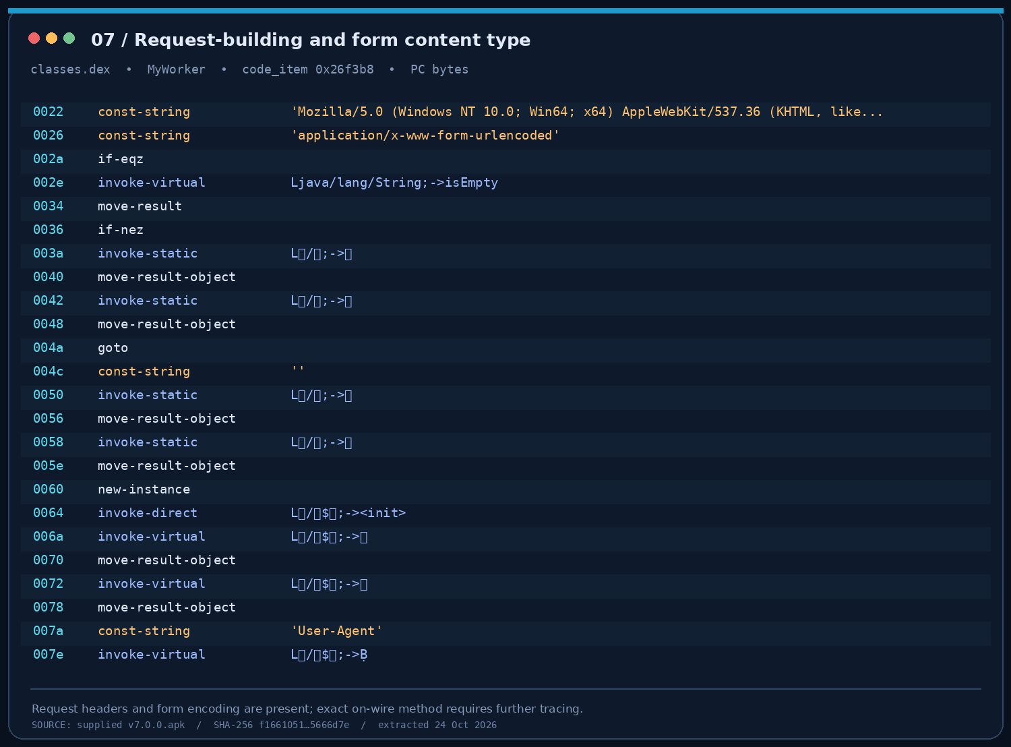Image resolution: width=1011 pixels, height=747 pixels.
Task: Click the 'move-result' opcode at 0034
Action: tap(140, 206)
